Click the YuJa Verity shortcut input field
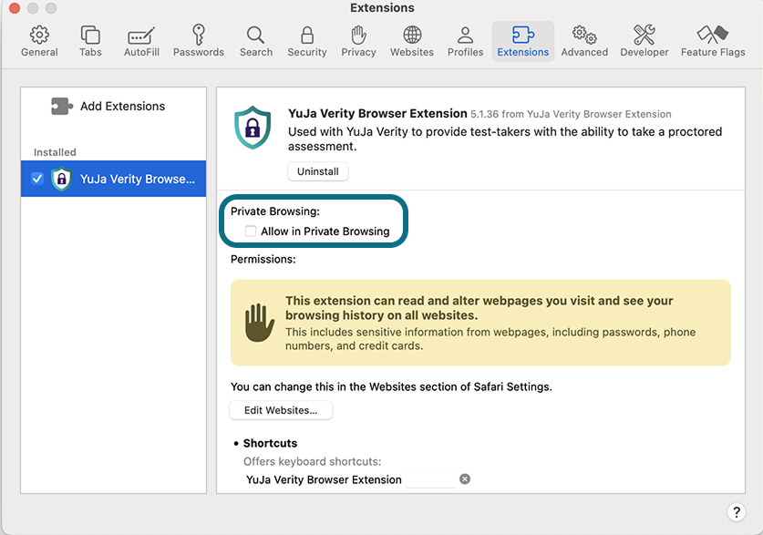This screenshot has height=535, width=763. [430, 479]
